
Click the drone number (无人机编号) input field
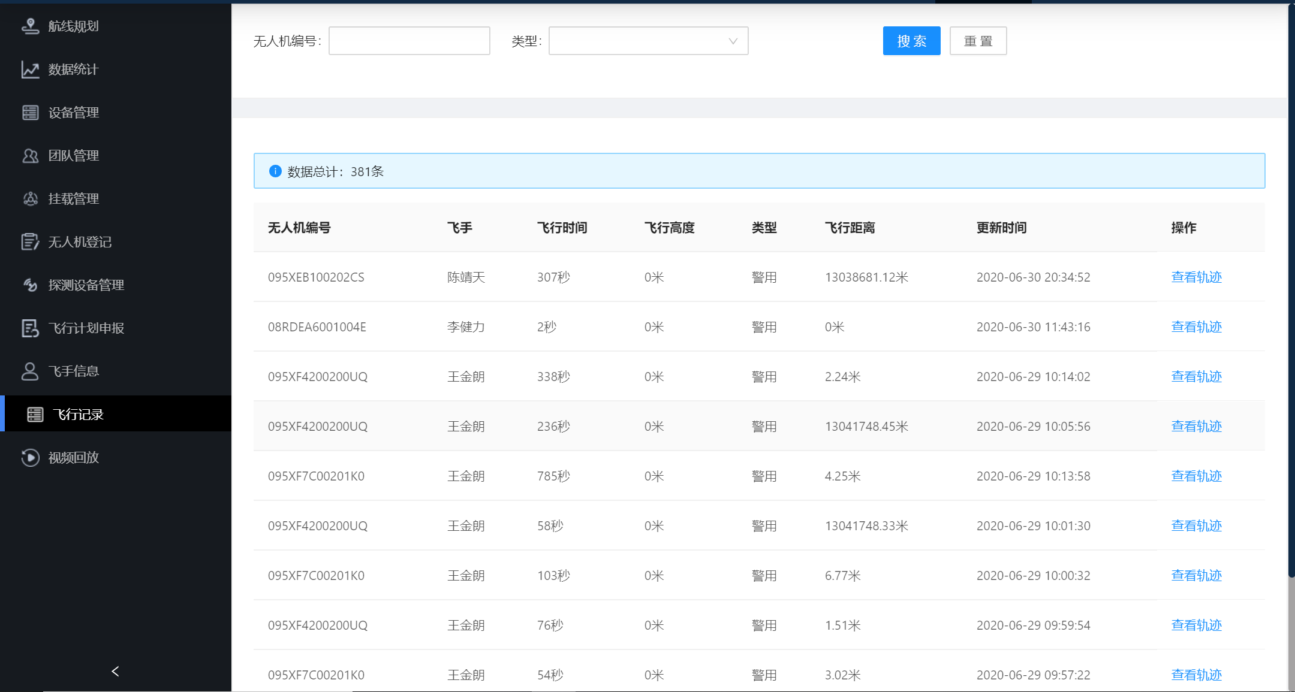(409, 41)
